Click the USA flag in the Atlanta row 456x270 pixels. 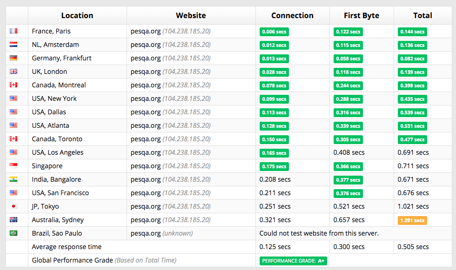click(x=13, y=125)
